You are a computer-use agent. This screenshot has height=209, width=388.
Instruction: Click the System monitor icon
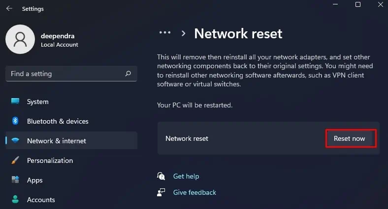pyautogui.click(x=15, y=102)
